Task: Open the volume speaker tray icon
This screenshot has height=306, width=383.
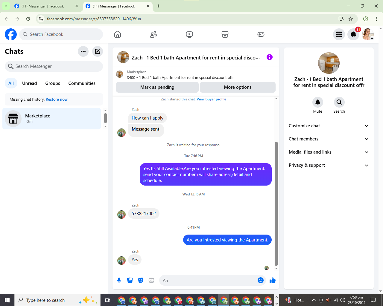Action: (343, 300)
